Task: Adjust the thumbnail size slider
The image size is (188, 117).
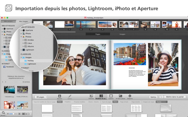Action: coord(13,114)
